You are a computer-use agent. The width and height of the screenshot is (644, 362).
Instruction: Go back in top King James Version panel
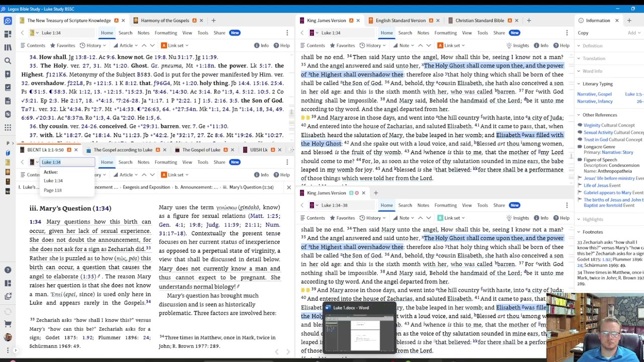302,33
